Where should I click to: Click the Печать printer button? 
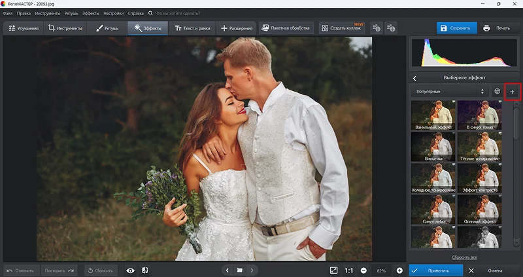[496, 28]
